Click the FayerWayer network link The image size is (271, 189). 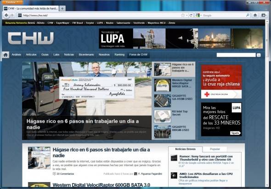tap(62, 23)
